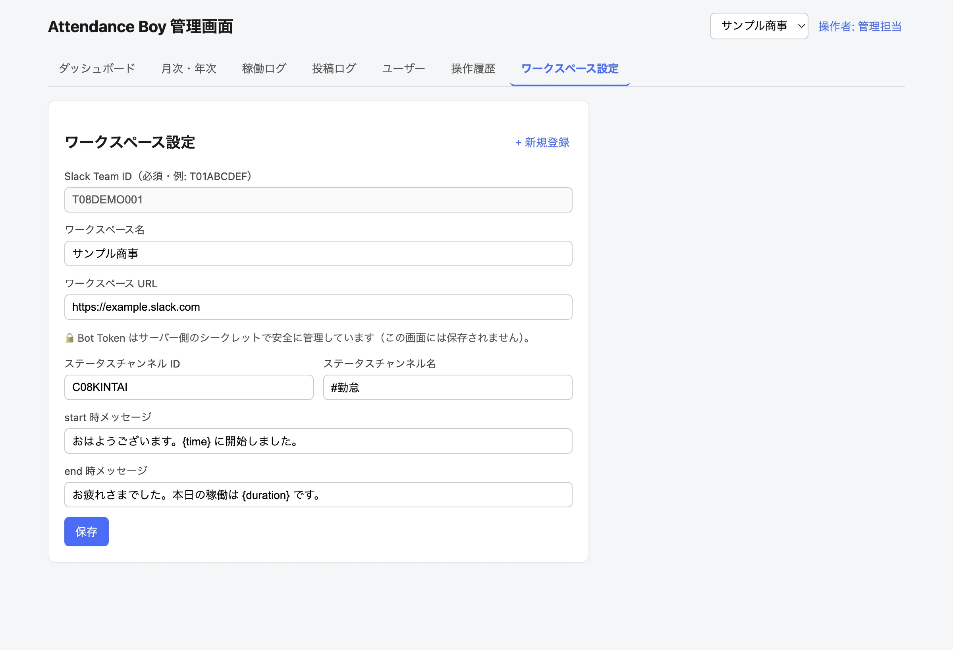Viewport: 953px width, 650px height.
Task: Click the ステータスチャンネル名 label
Action: point(380,364)
